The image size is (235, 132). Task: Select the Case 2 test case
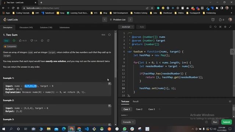coord(139,109)
